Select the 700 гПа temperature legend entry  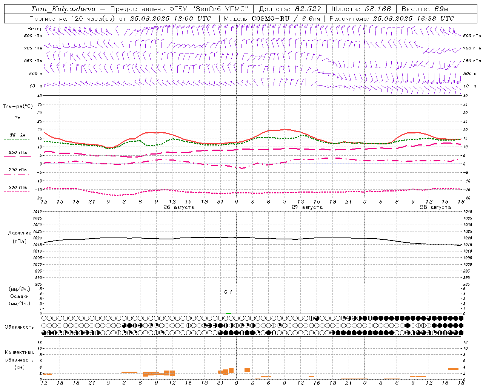coord(18,170)
